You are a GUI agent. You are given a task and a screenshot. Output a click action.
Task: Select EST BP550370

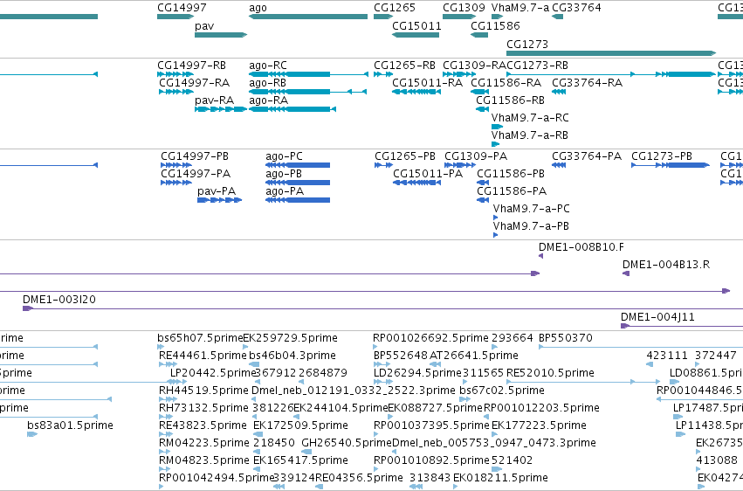565,338
